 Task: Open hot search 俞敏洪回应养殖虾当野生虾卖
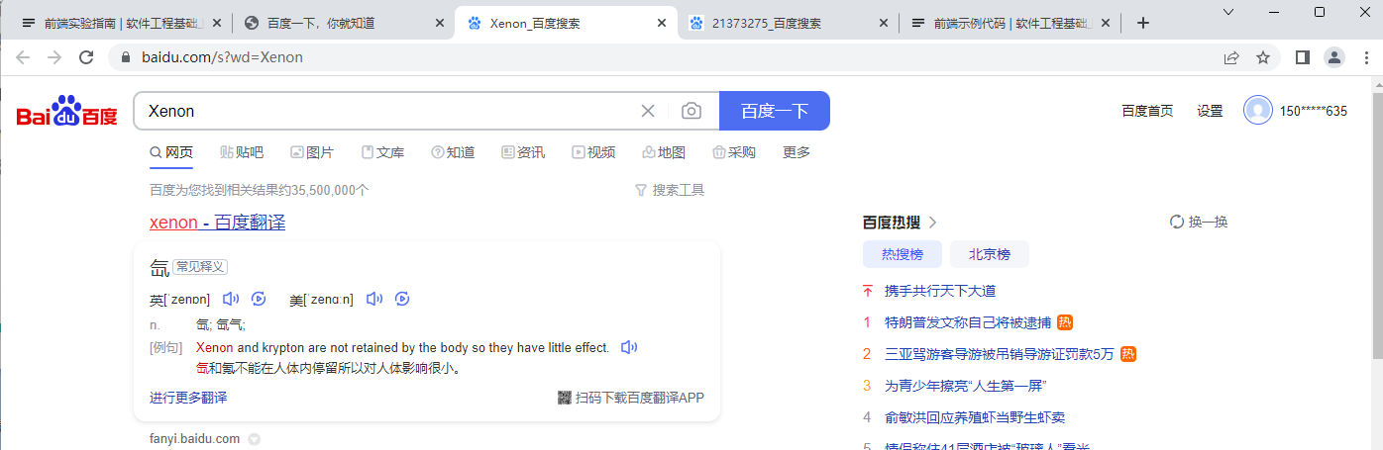click(975, 417)
